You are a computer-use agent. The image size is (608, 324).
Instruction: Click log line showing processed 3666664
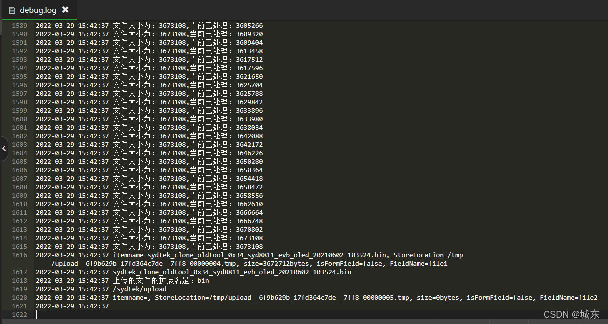(149, 213)
